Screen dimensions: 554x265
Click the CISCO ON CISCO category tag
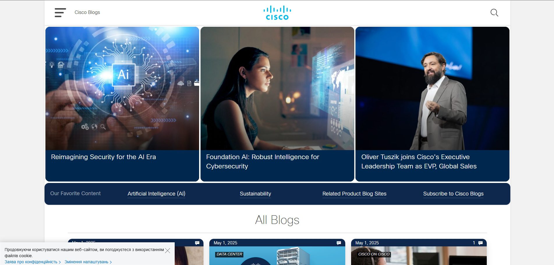point(374,254)
